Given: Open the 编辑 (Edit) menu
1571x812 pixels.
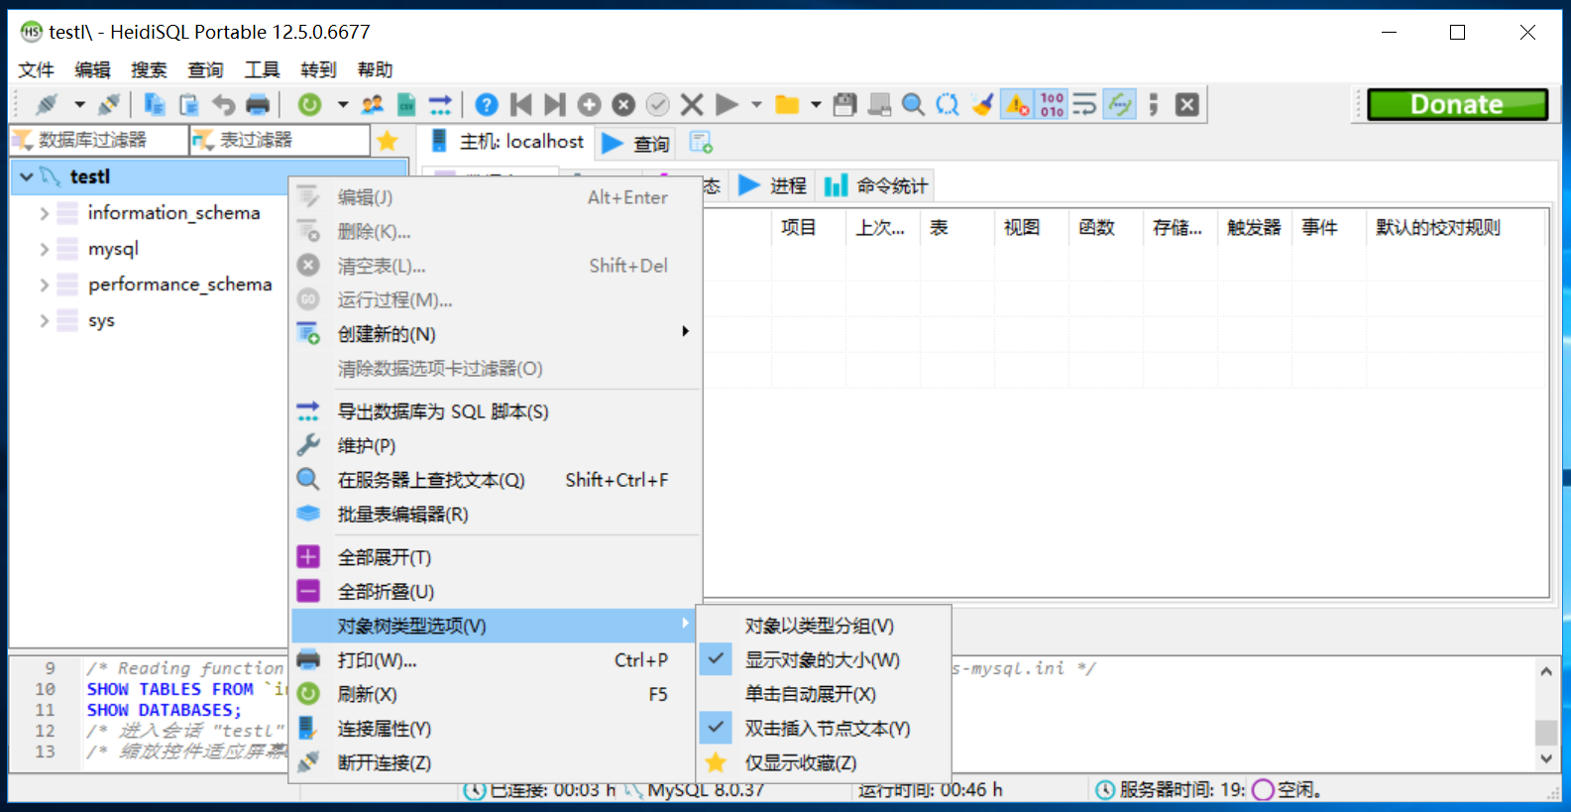Looking at the screenshot, I should pyautogui.click(x=92, y=69).
